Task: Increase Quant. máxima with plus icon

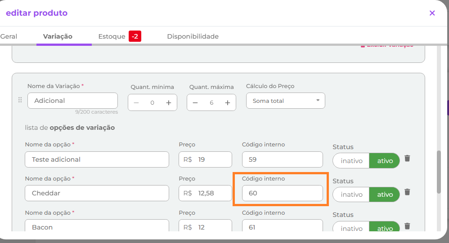Action: click(x=228, y=103)
